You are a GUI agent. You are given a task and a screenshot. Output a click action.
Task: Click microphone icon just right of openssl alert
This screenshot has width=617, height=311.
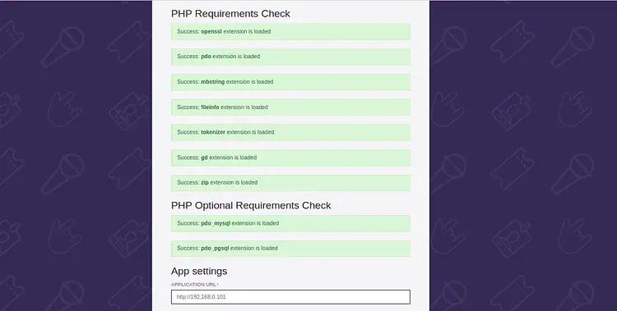tap(449, 45)
